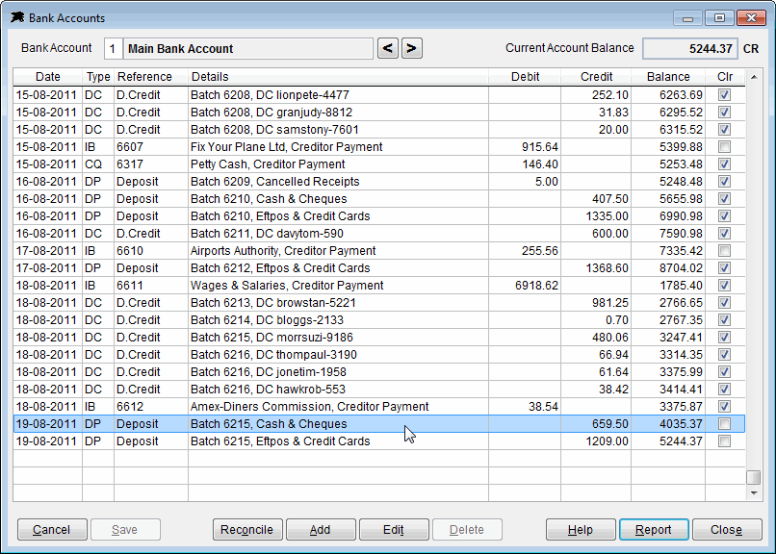776x554 pixels.
Task: Toggle cleared box for granjudy-8812 row
Action: pyautogui.click(x=725, y=113)
